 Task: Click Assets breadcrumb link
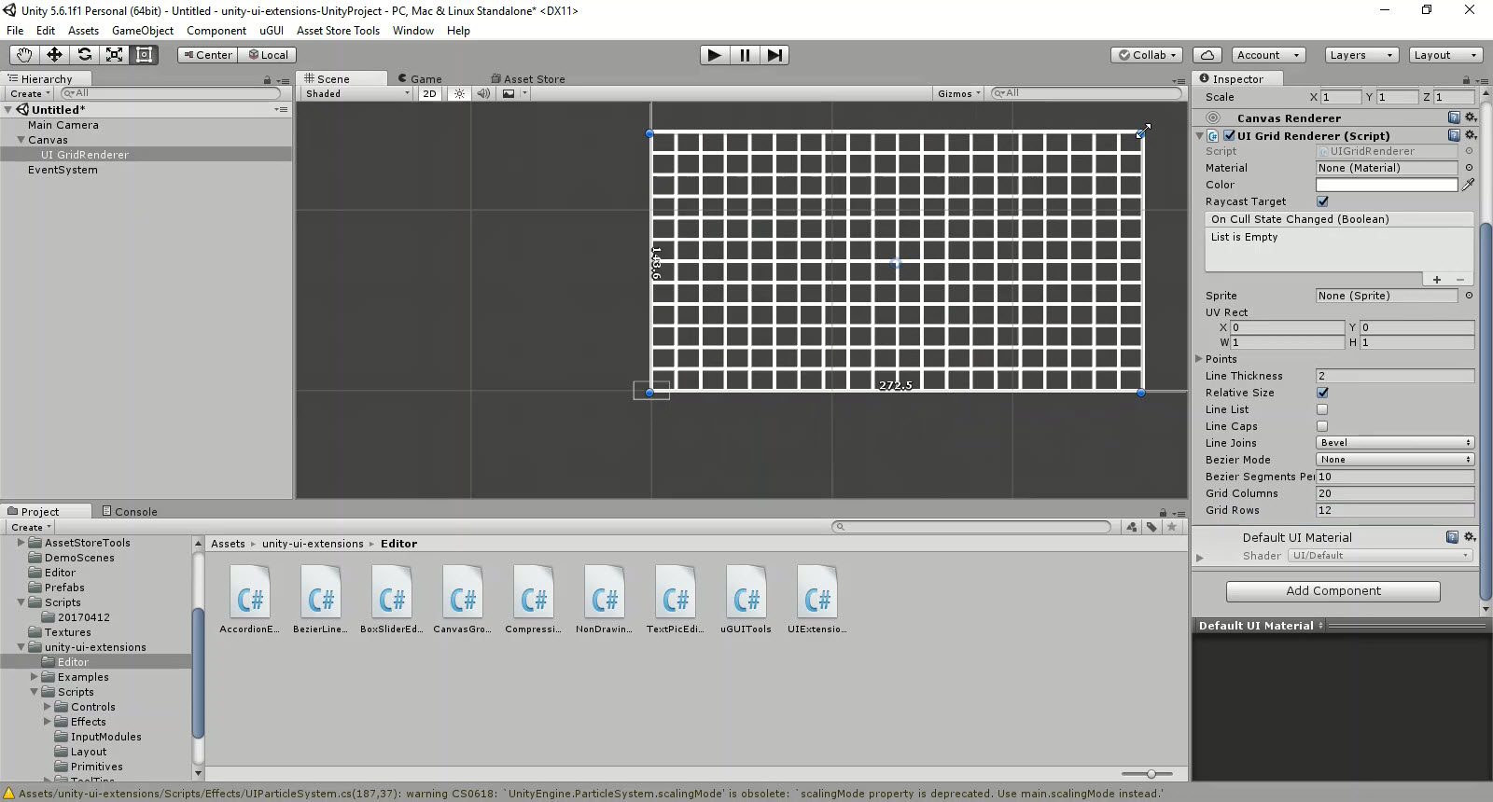click(x=228, y=544)
